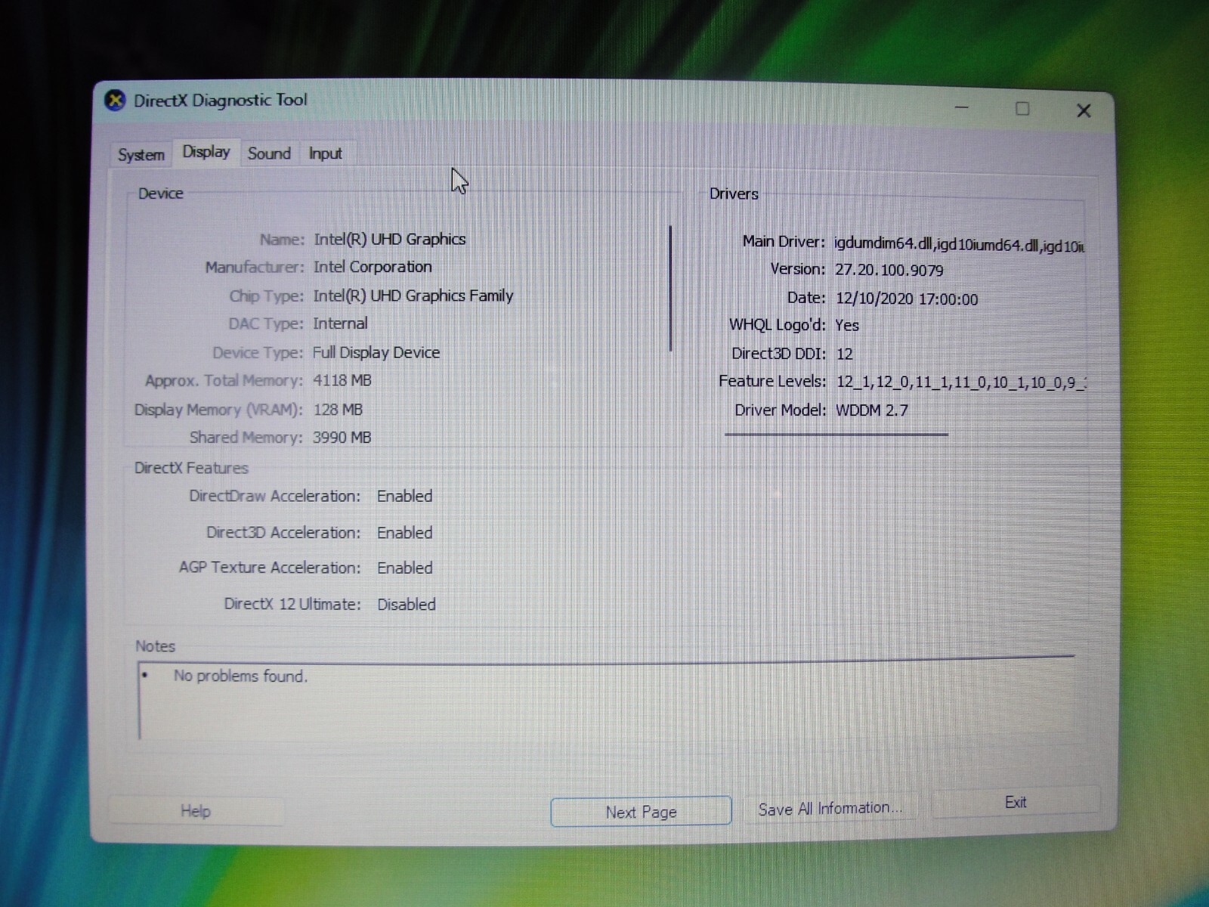
Task: Click Save All Information button
Action: (830, 809)
